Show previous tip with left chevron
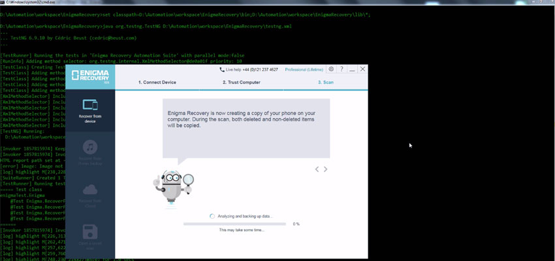Image resolution: width=555 pixels, height=261 pixels. 317,169
